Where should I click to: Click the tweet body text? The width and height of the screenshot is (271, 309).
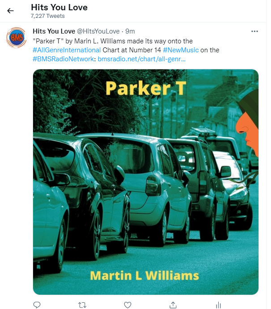[126, 50]
